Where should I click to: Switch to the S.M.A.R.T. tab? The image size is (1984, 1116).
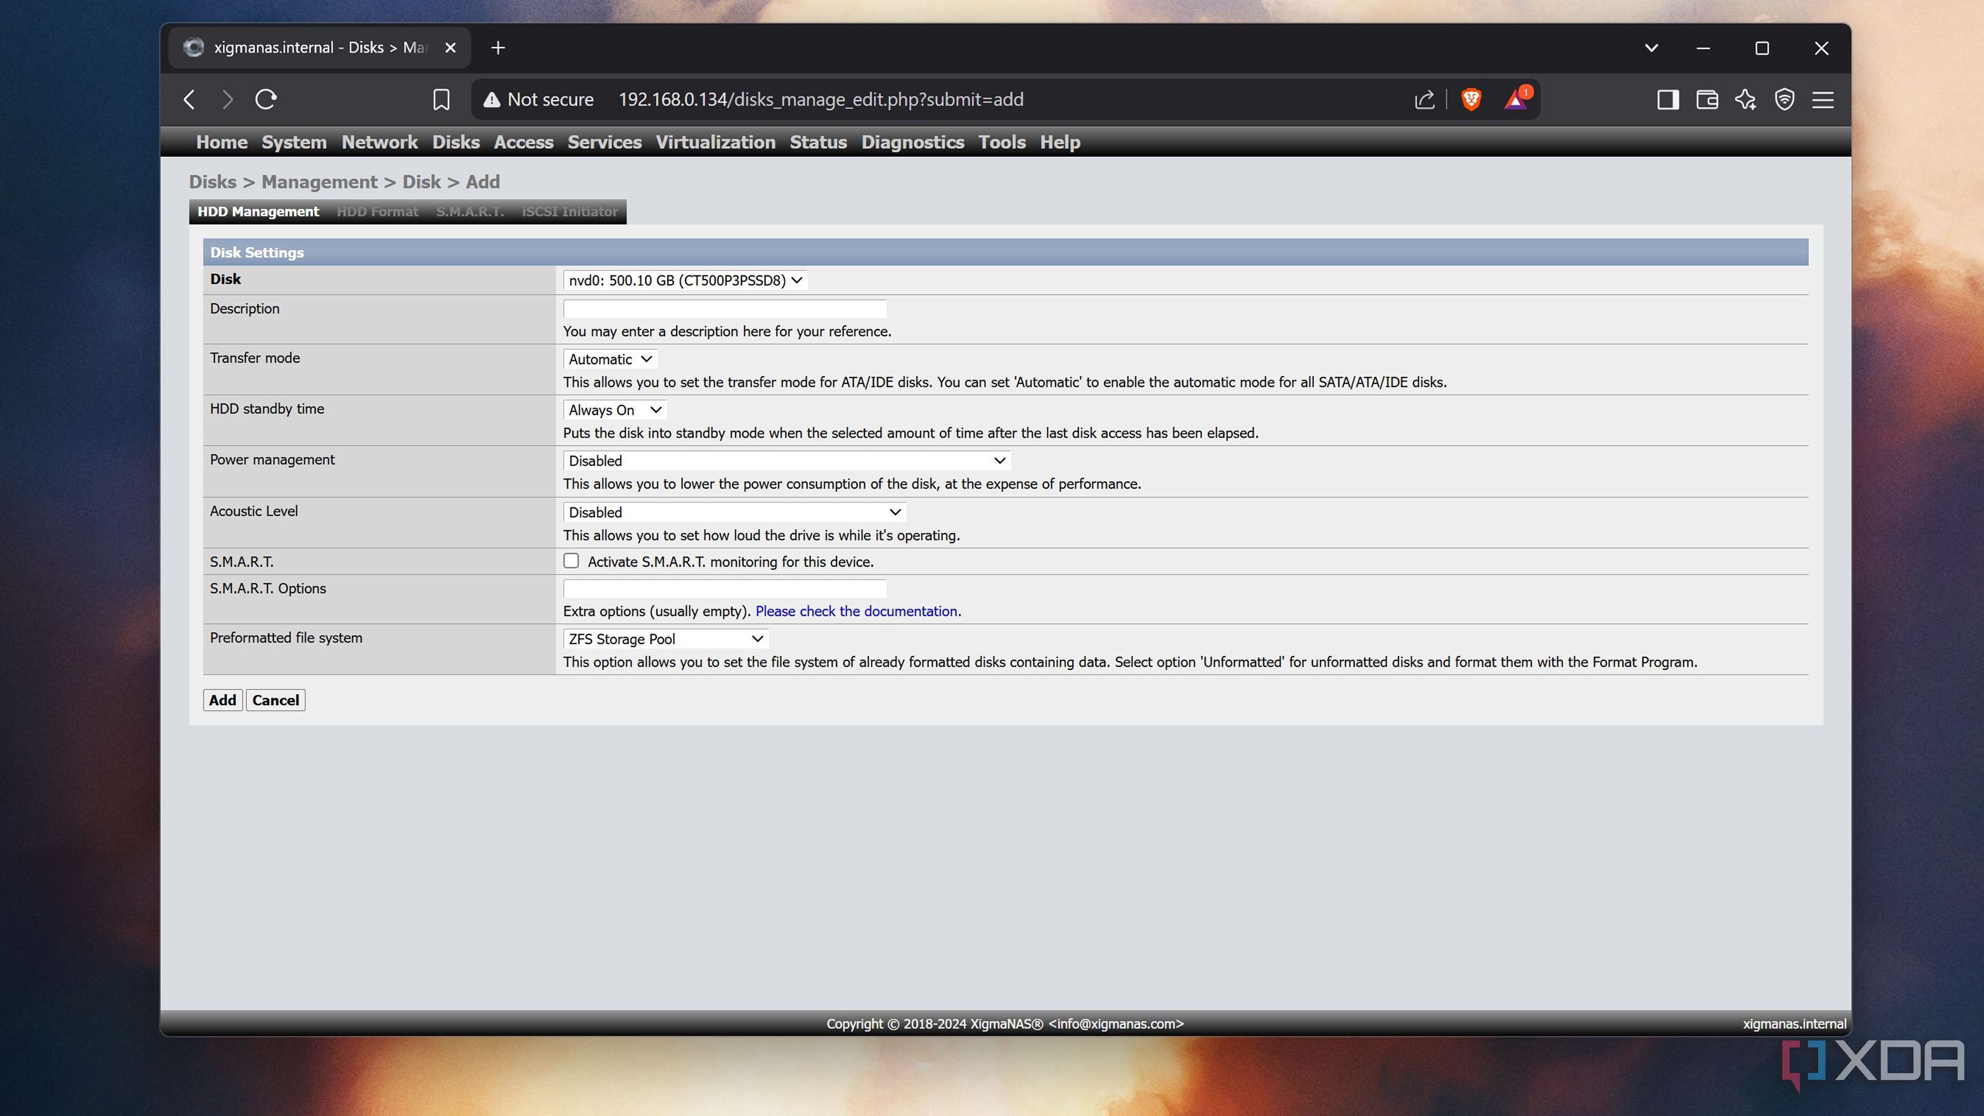pyautogui.click(x=470, y=212)
